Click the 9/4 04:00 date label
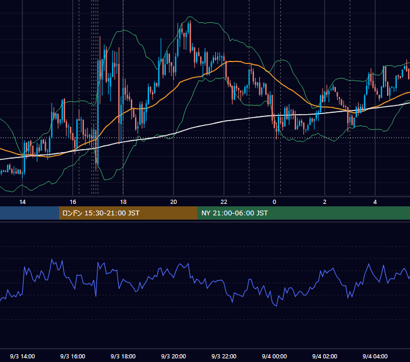 [x=375, y=356]
